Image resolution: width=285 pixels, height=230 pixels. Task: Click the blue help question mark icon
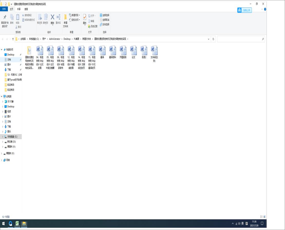pyautogui.click(x=265, y=9)
